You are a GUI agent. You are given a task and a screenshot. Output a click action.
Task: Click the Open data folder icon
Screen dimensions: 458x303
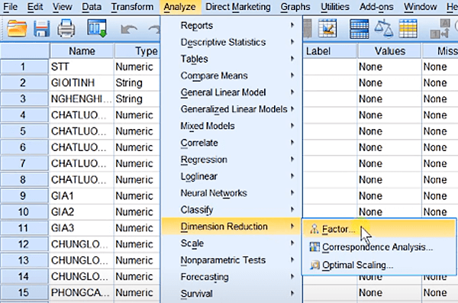pyautogui.click(x=17, y=28)
